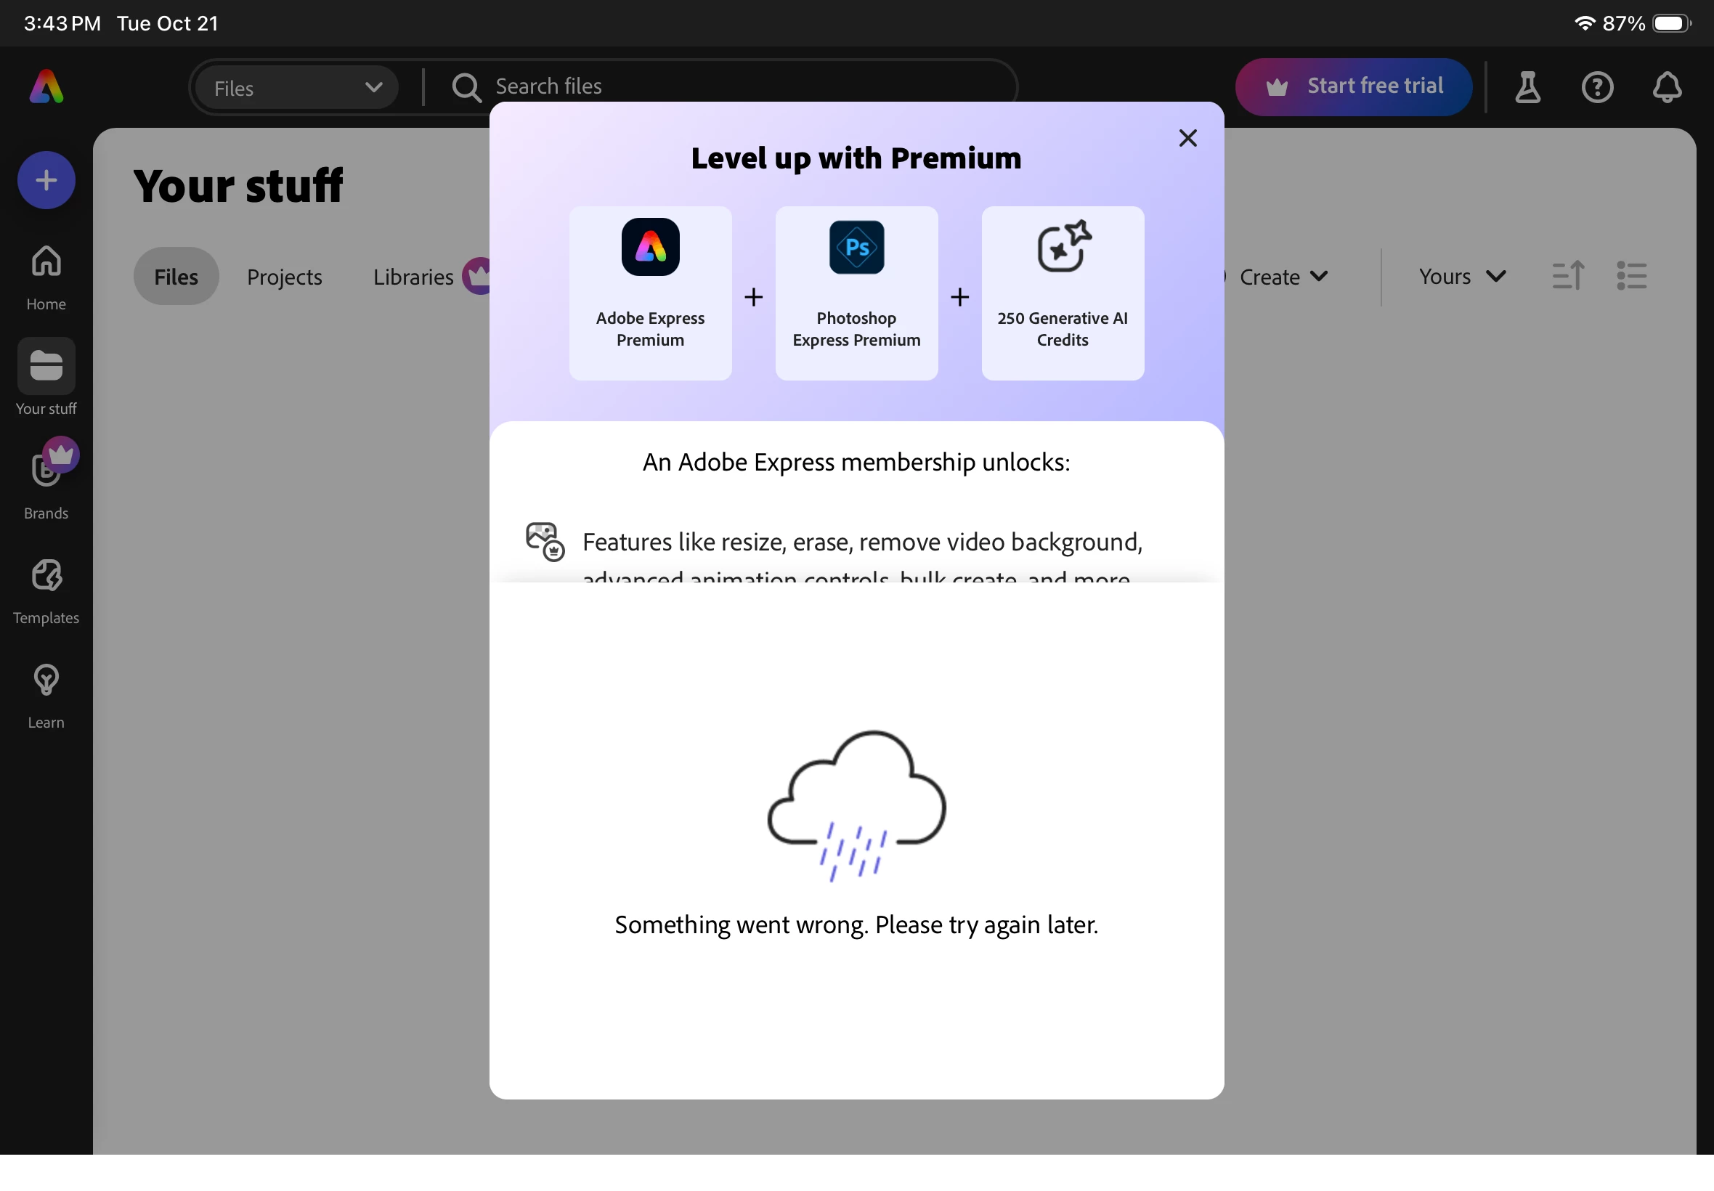Open the help question mark icon
Viewport: 1714px width, 1191px height.
1597,87
